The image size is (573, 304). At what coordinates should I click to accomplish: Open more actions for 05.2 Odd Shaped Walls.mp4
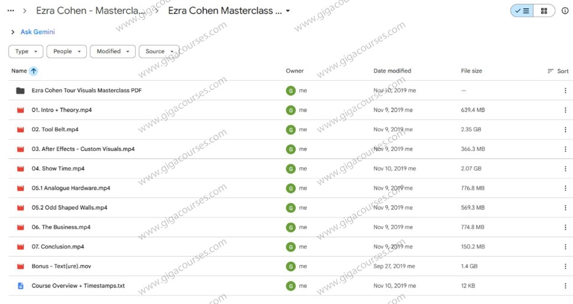pos(565,207)
